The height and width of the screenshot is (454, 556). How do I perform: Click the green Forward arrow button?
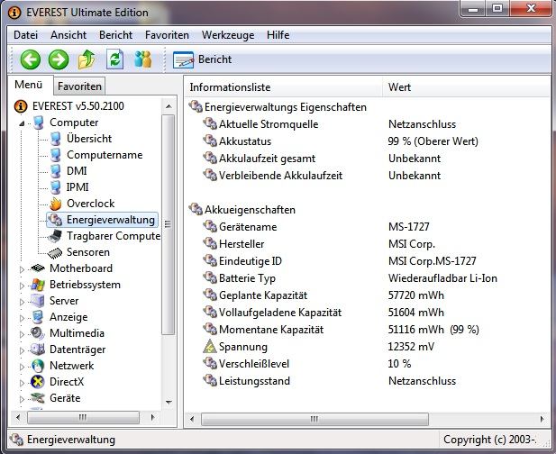[x=59, y=59]
